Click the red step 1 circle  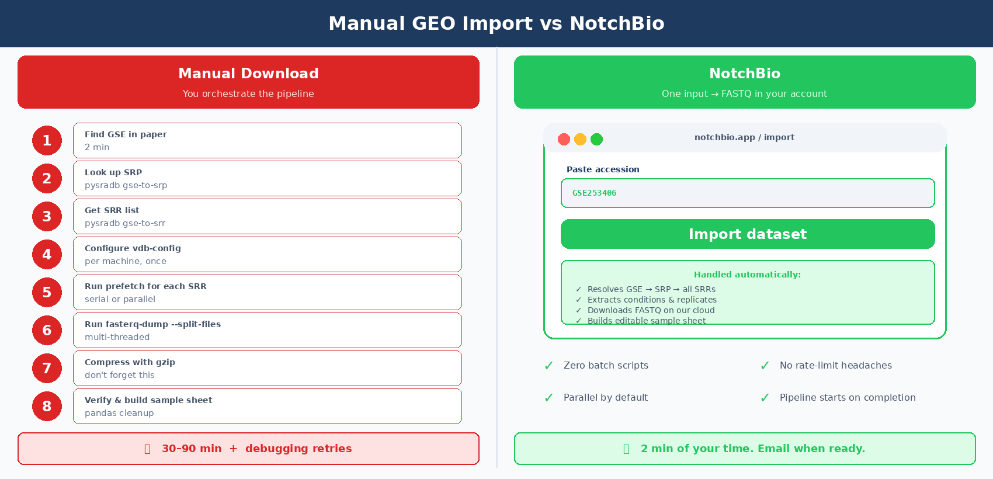click(47, 140)
